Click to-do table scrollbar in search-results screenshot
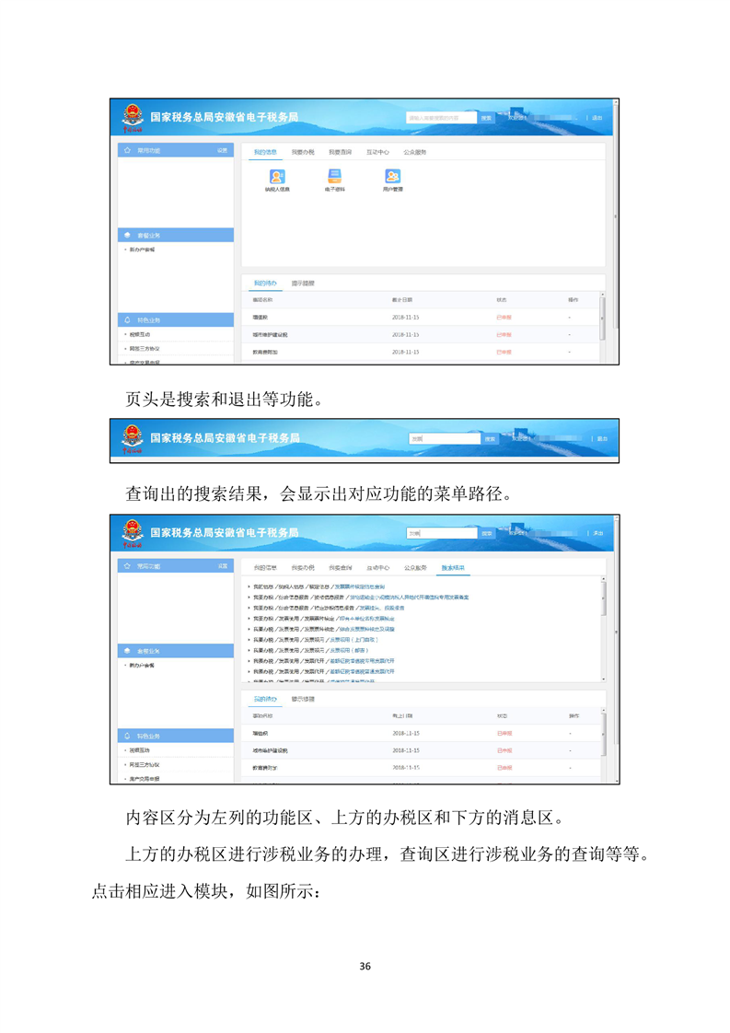Image resolution: width=730 pixels, height=1033 pixels. click(x=603, y=735)
